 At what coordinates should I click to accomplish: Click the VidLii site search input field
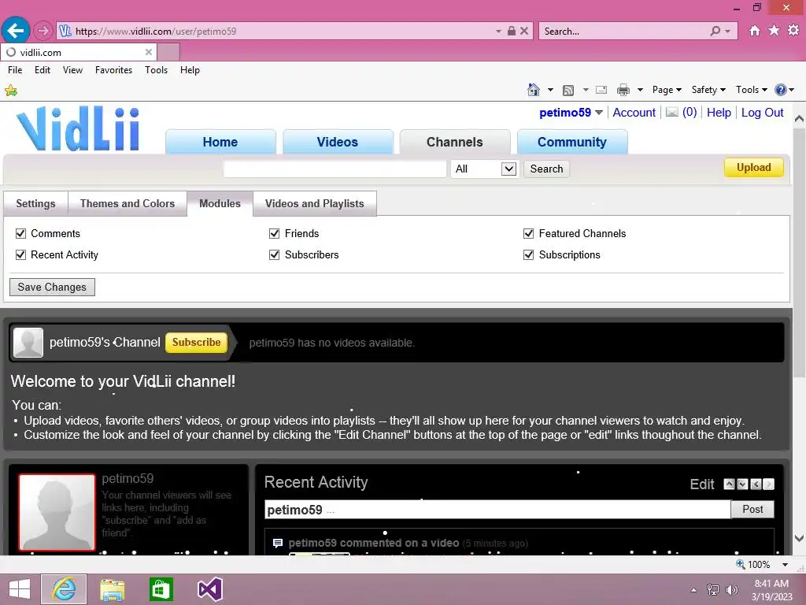(x=335, y=169)
